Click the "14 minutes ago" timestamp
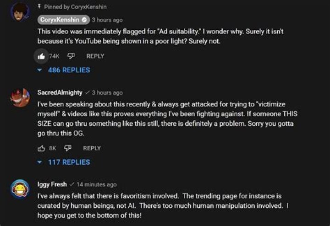The image size is (330, 226). coord(96,185)
